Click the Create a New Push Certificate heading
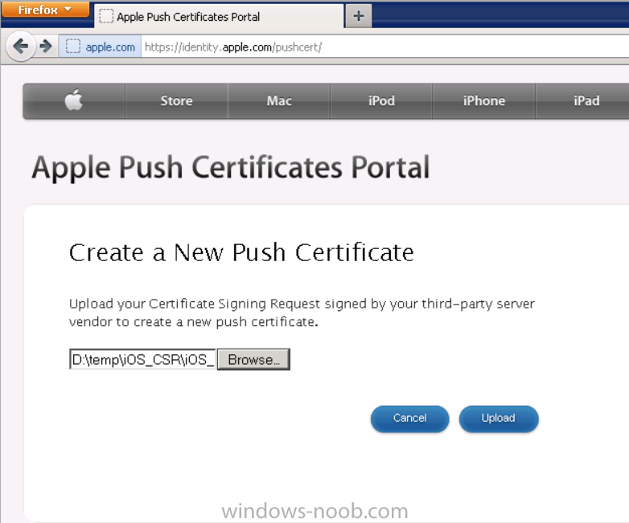Image resolution: width=629 pixels, height=523 pixels. (x=241, y=252)
